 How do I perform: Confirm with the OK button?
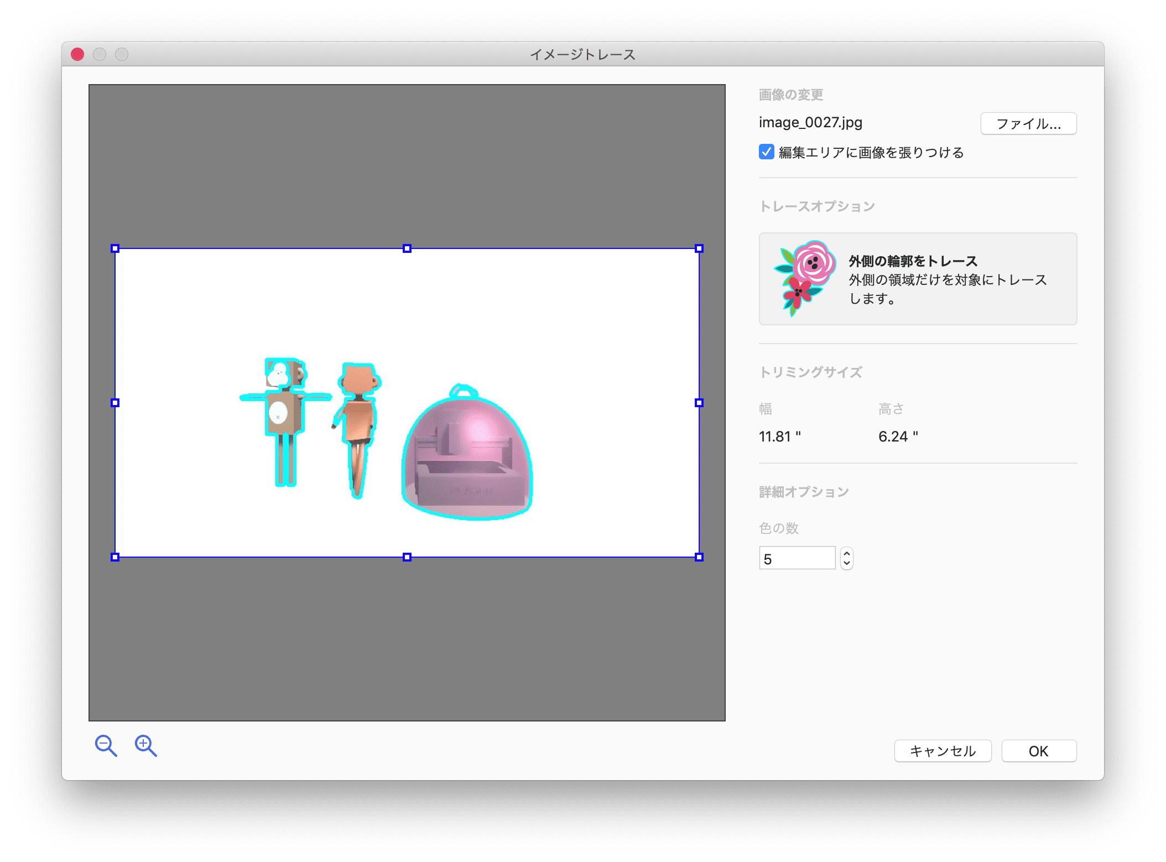[1038, 751]
